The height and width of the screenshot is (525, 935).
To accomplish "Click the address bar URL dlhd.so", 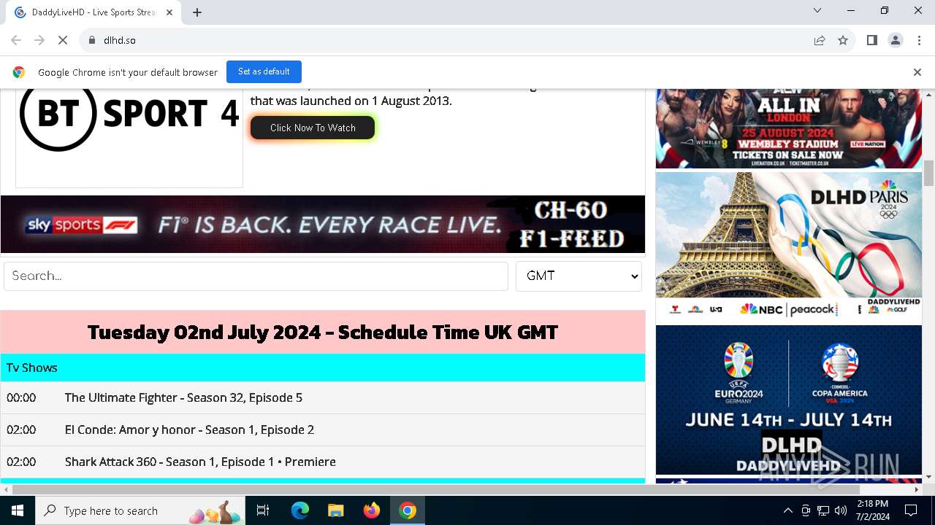I will click(x=120, y=40).
